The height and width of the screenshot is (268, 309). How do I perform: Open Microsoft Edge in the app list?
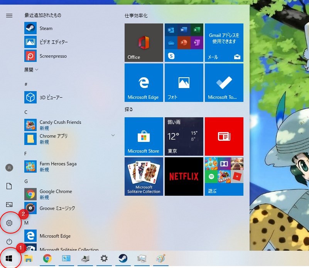[69, 236]
